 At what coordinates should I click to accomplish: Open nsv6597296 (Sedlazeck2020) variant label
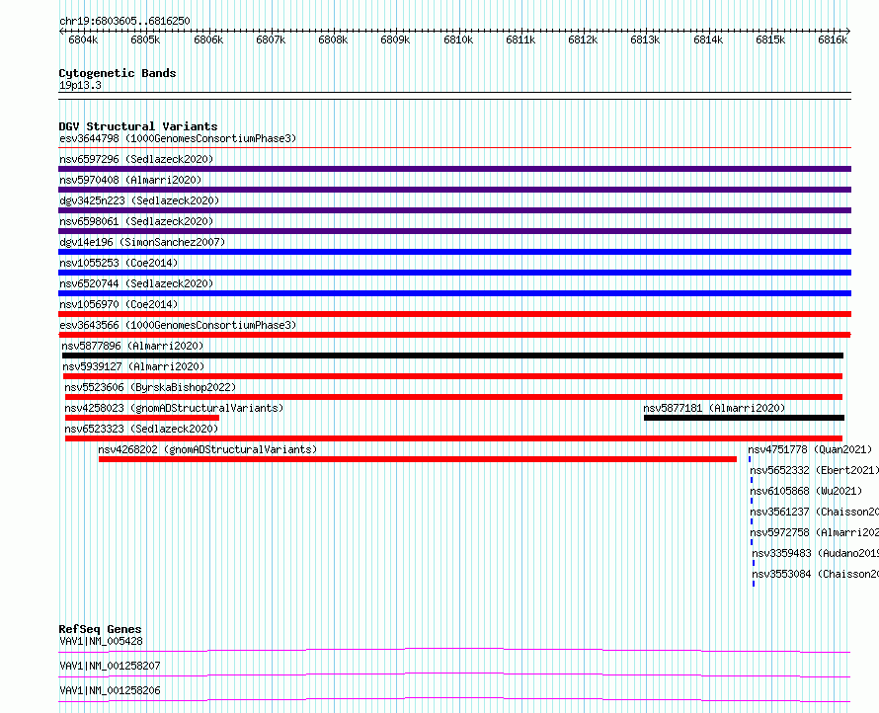point(136,159)
